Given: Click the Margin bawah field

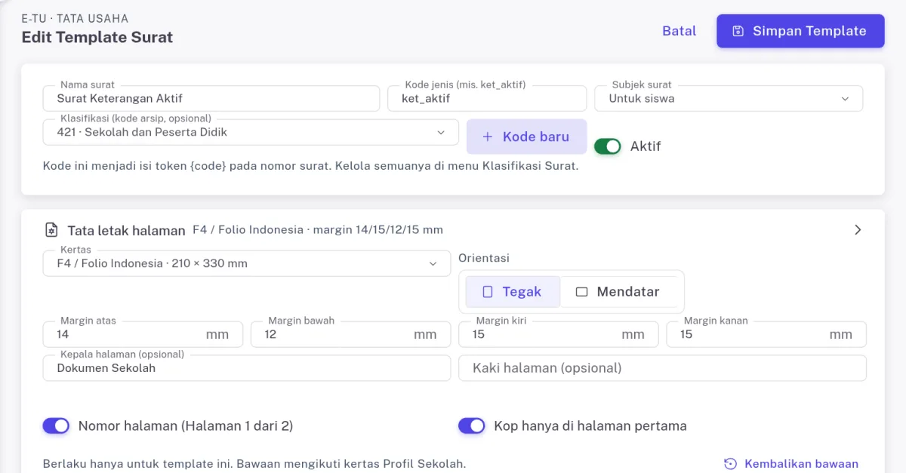Looking at the screenshot, I should point(350,334).
